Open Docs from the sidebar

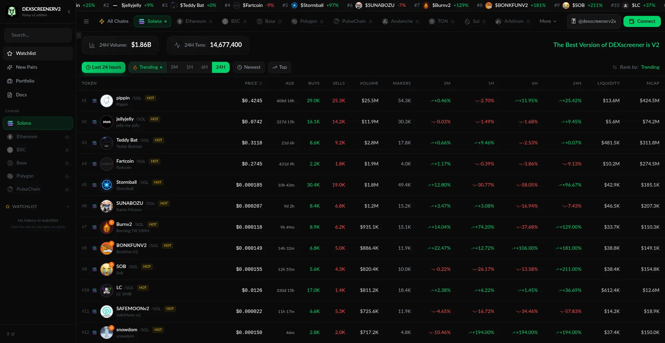click(x=21, y=95)
